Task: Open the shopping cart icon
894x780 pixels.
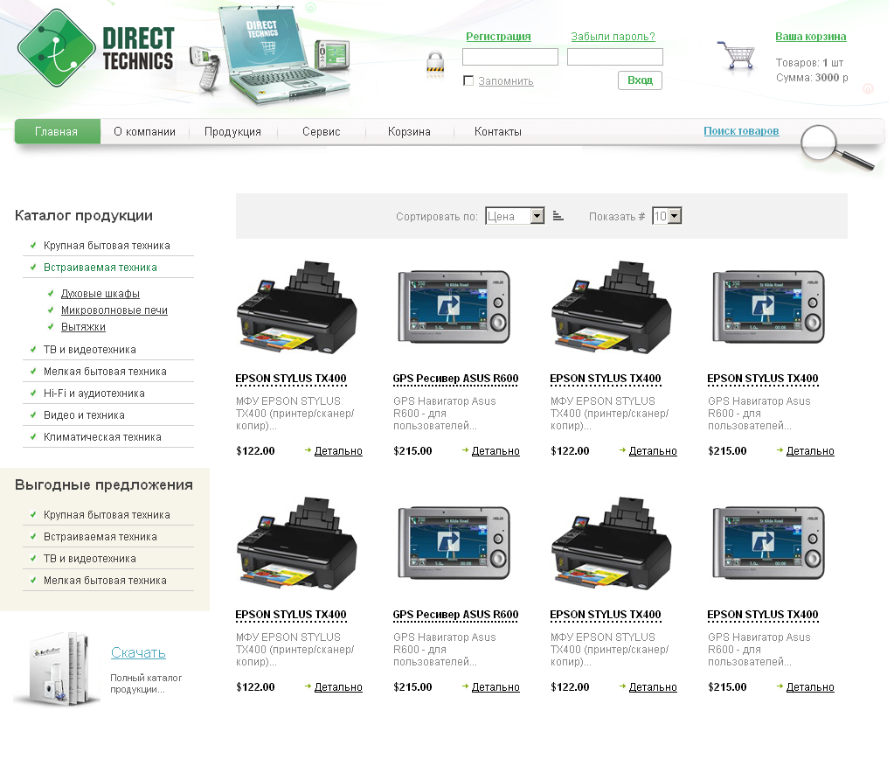Action: (x=735, y=59)
